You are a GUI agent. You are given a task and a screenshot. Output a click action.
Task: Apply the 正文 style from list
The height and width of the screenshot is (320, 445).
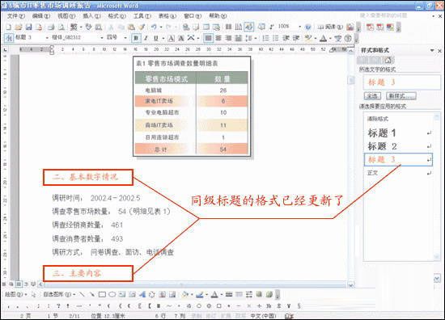click(398, 173)
